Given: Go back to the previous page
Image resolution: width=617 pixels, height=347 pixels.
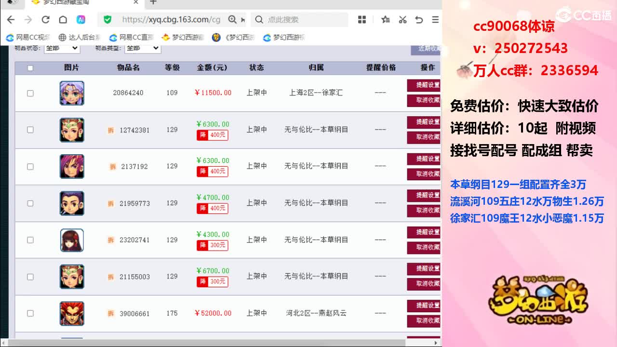Looking at the screenshot, I should (x=11, y=20).
